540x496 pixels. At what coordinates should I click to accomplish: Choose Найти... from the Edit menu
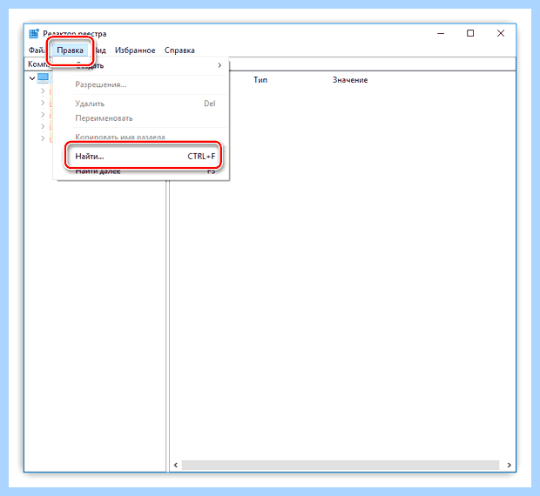point(143,156)
